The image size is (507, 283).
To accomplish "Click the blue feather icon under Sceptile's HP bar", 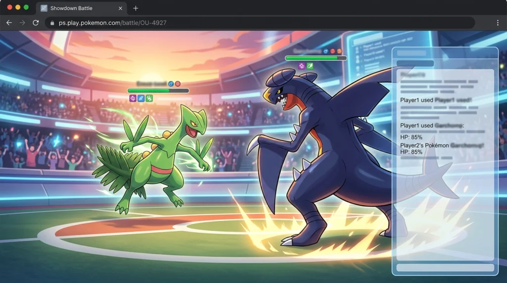I will click(x=141, y=98).
